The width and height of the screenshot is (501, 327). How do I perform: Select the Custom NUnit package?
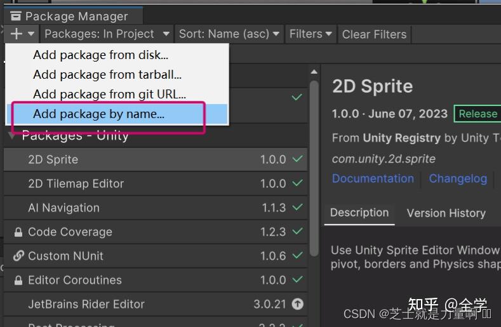[156, 256]
